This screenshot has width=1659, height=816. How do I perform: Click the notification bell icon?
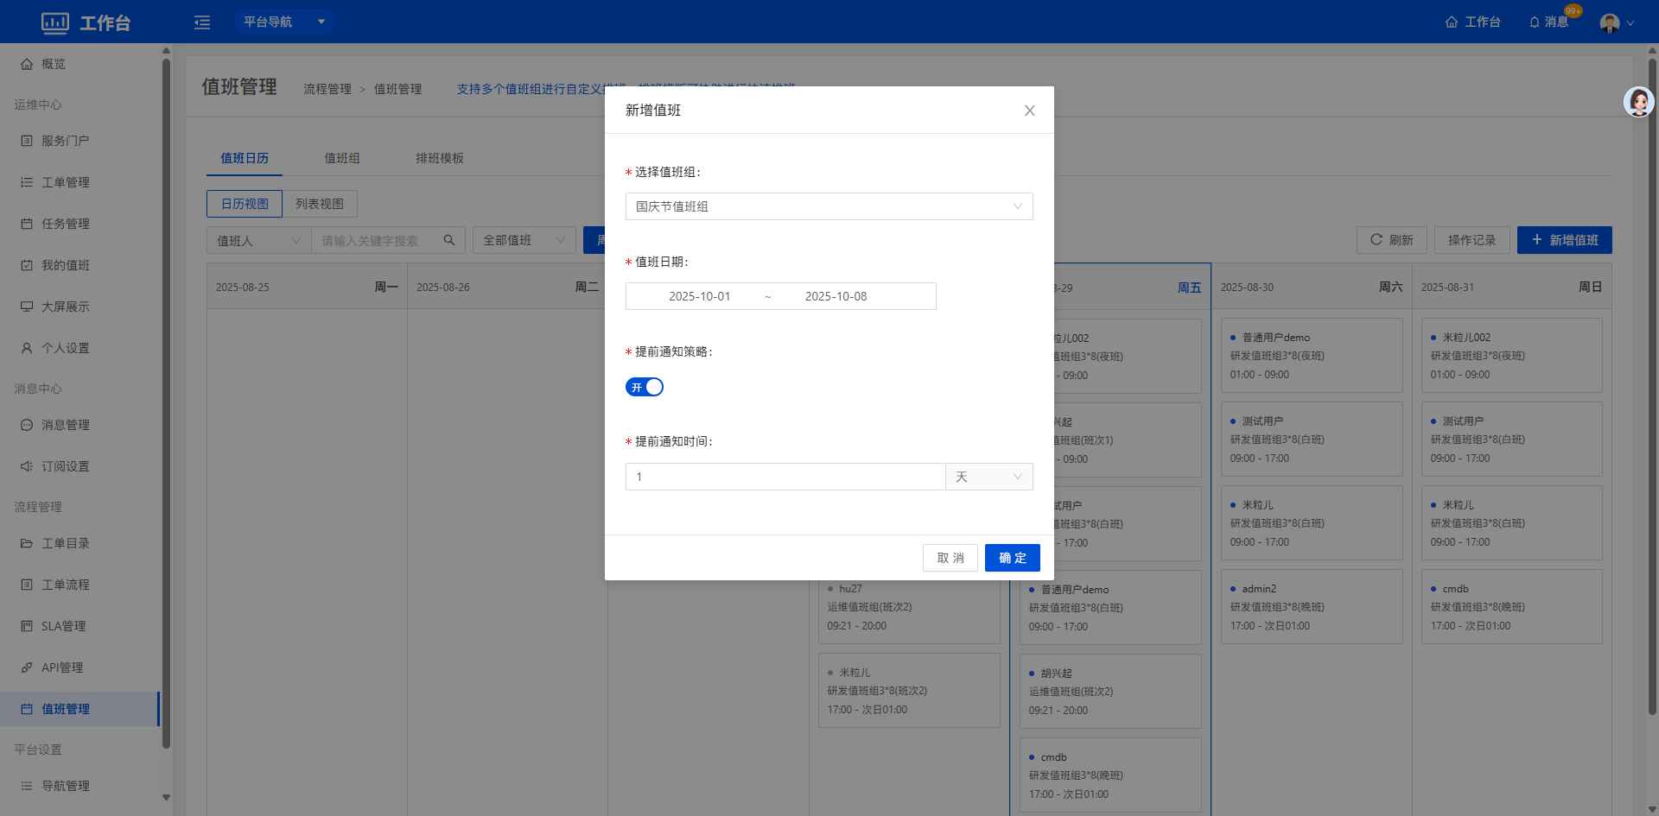coord(1535,22)
